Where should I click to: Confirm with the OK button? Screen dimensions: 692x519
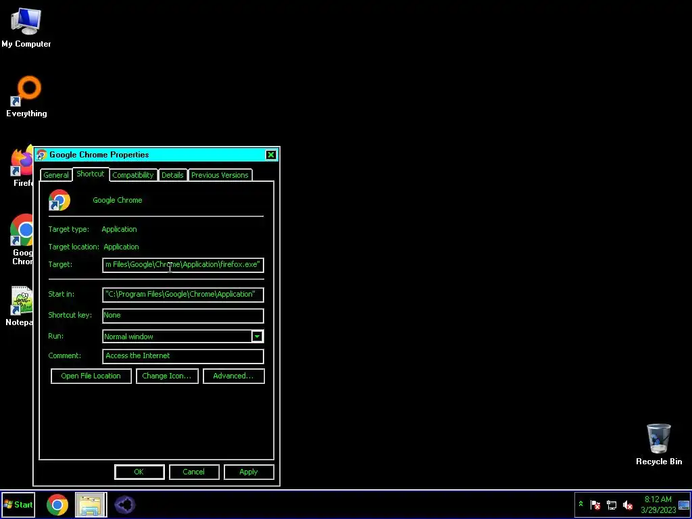coord(139,472)
